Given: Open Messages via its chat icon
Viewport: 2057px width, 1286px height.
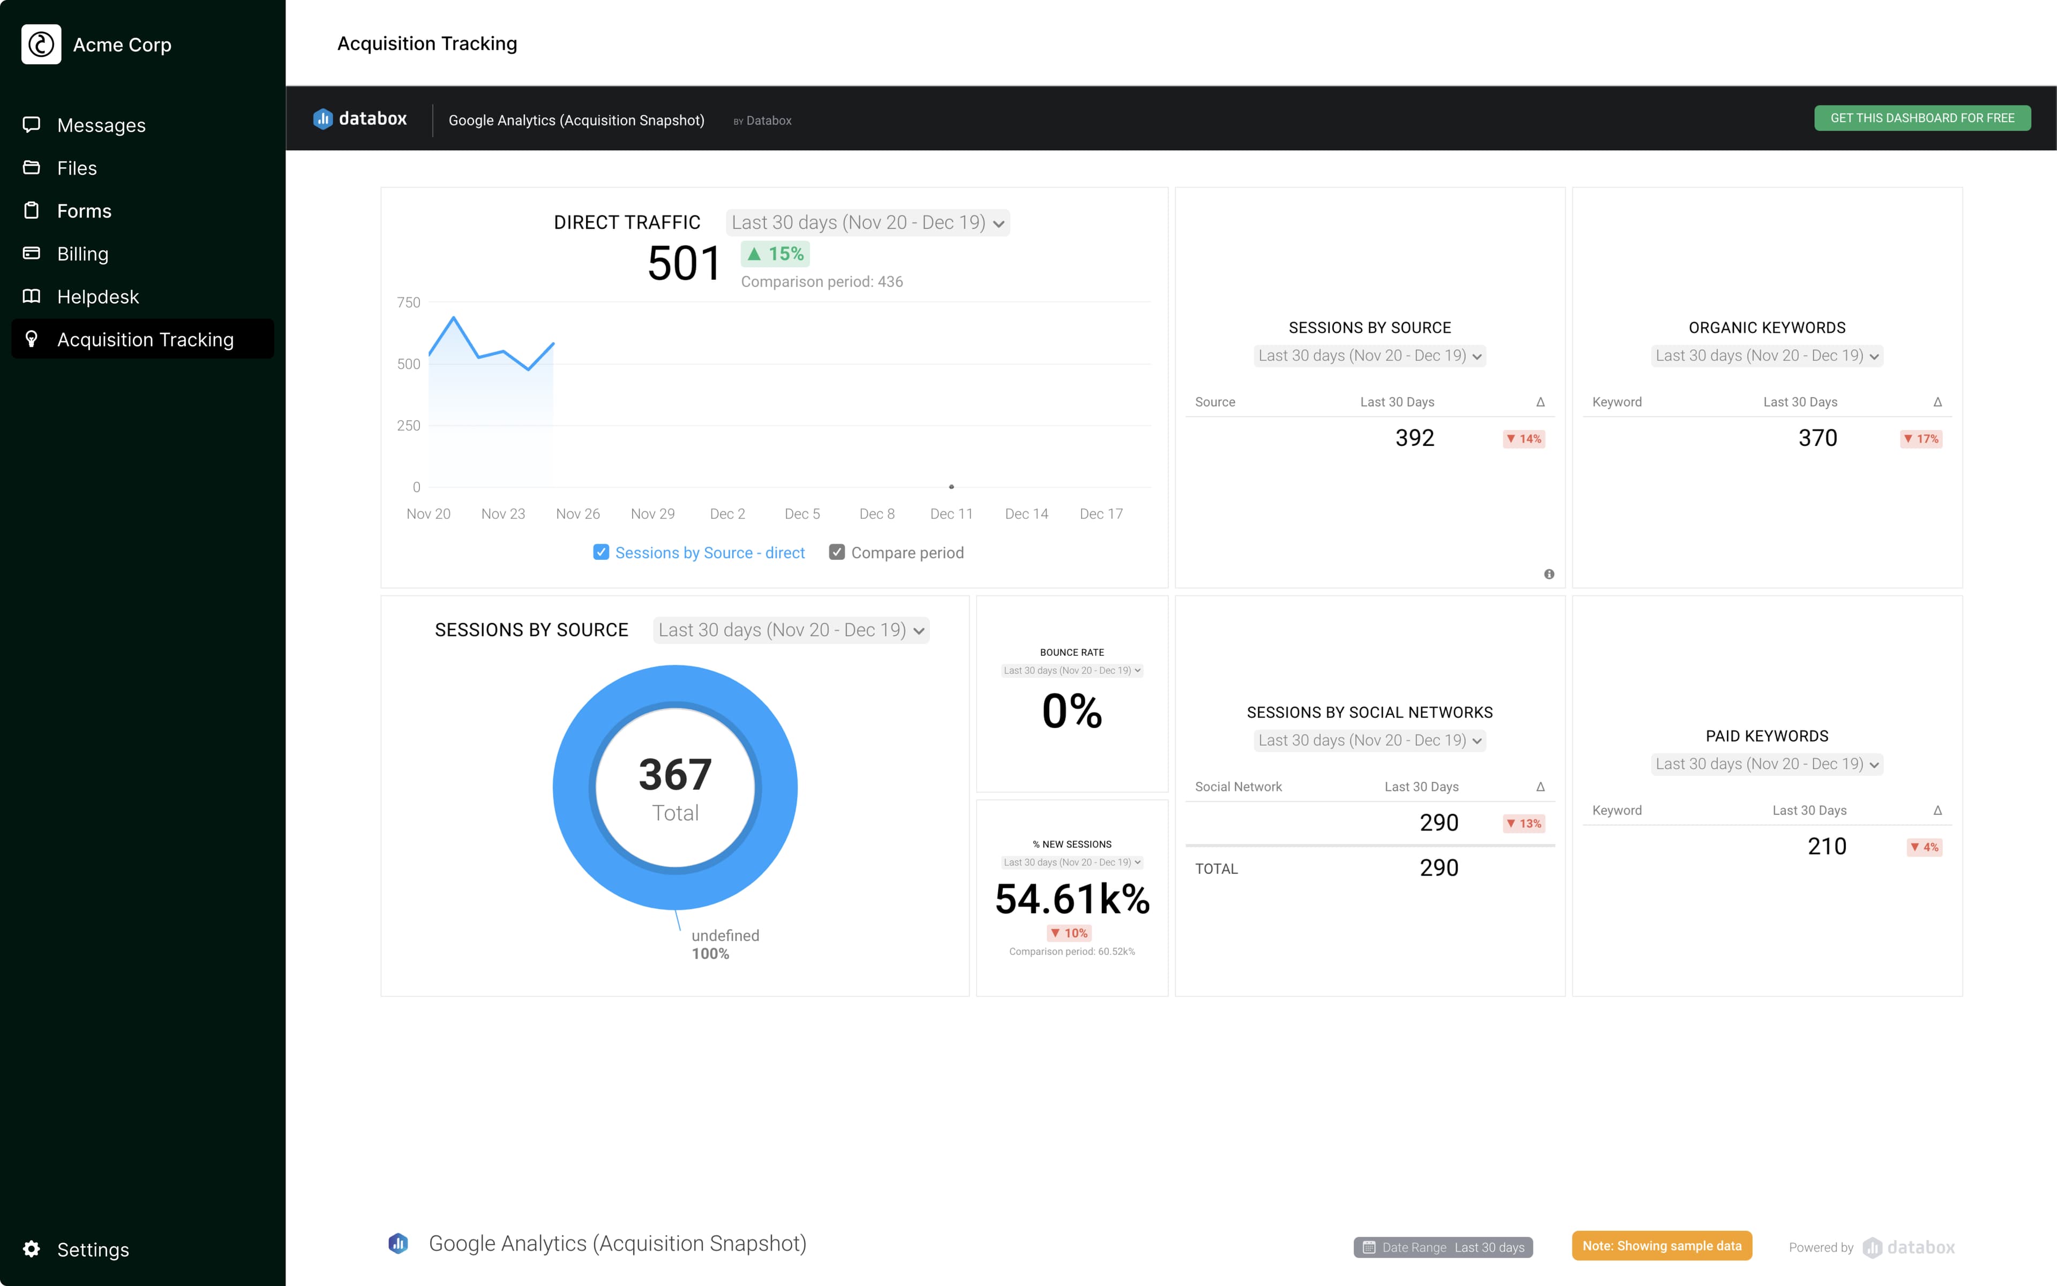Looking at the screenshot, I should [32, 125].
